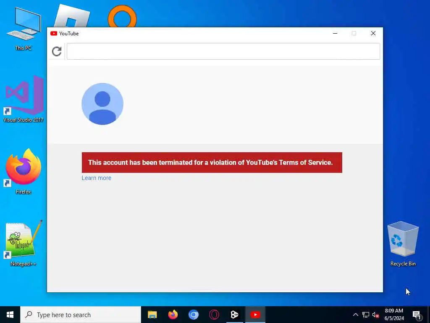
Task: Open the network status tray icon
Action: tap(366, 315)
